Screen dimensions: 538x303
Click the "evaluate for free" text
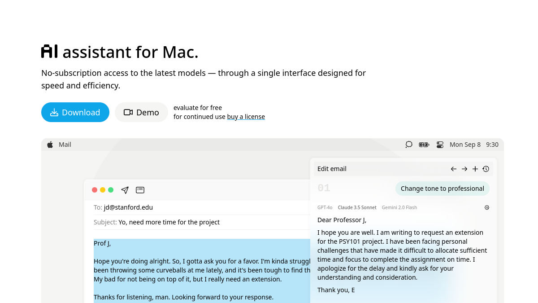[x=198, y=108]
